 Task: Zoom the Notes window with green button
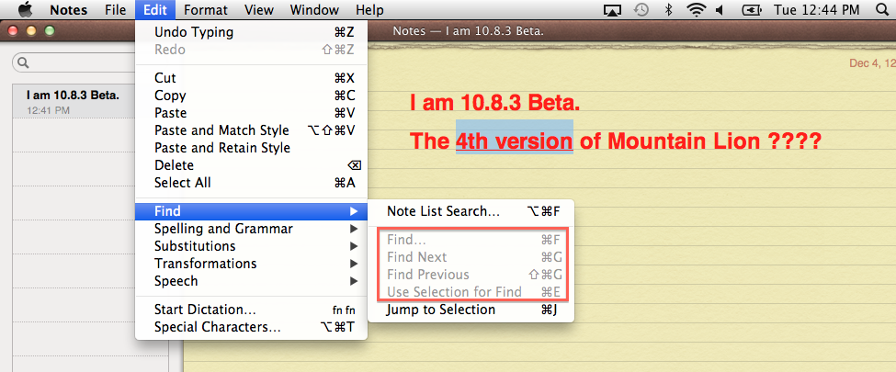(x=50, y=31)
